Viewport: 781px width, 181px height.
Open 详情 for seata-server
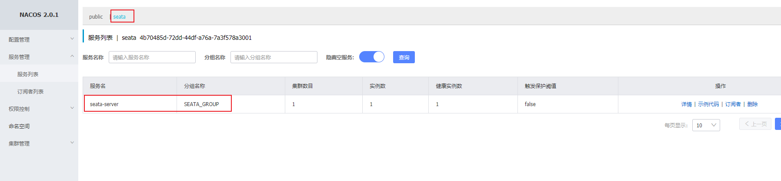[686, 104]
